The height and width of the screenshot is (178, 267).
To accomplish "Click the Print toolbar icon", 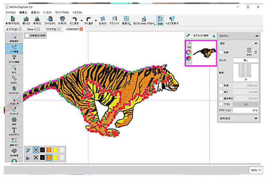I will (63, 19).
